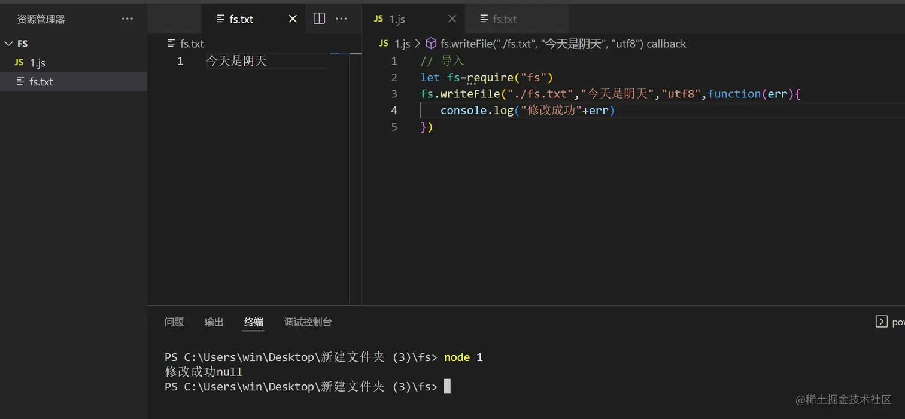Collapse the FS folder in Explorer

pos(10,43)
